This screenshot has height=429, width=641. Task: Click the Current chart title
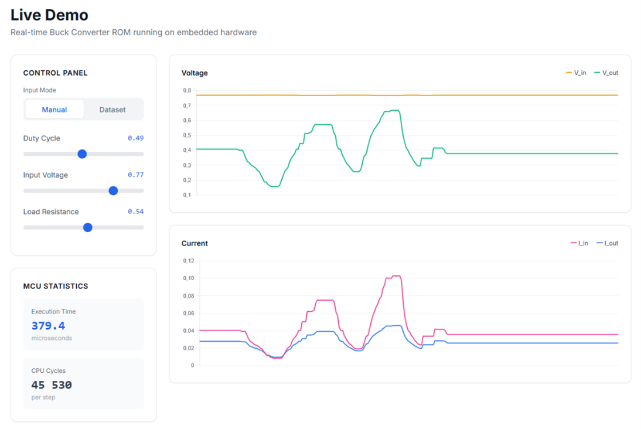point(195,243)
